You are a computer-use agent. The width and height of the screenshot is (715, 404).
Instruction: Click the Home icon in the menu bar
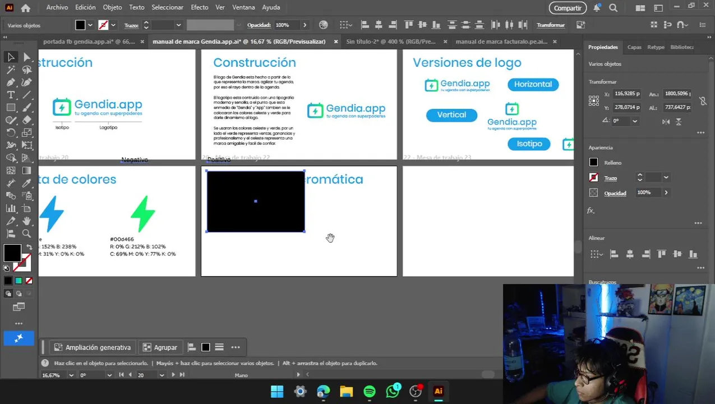click(x=25, y=8)
